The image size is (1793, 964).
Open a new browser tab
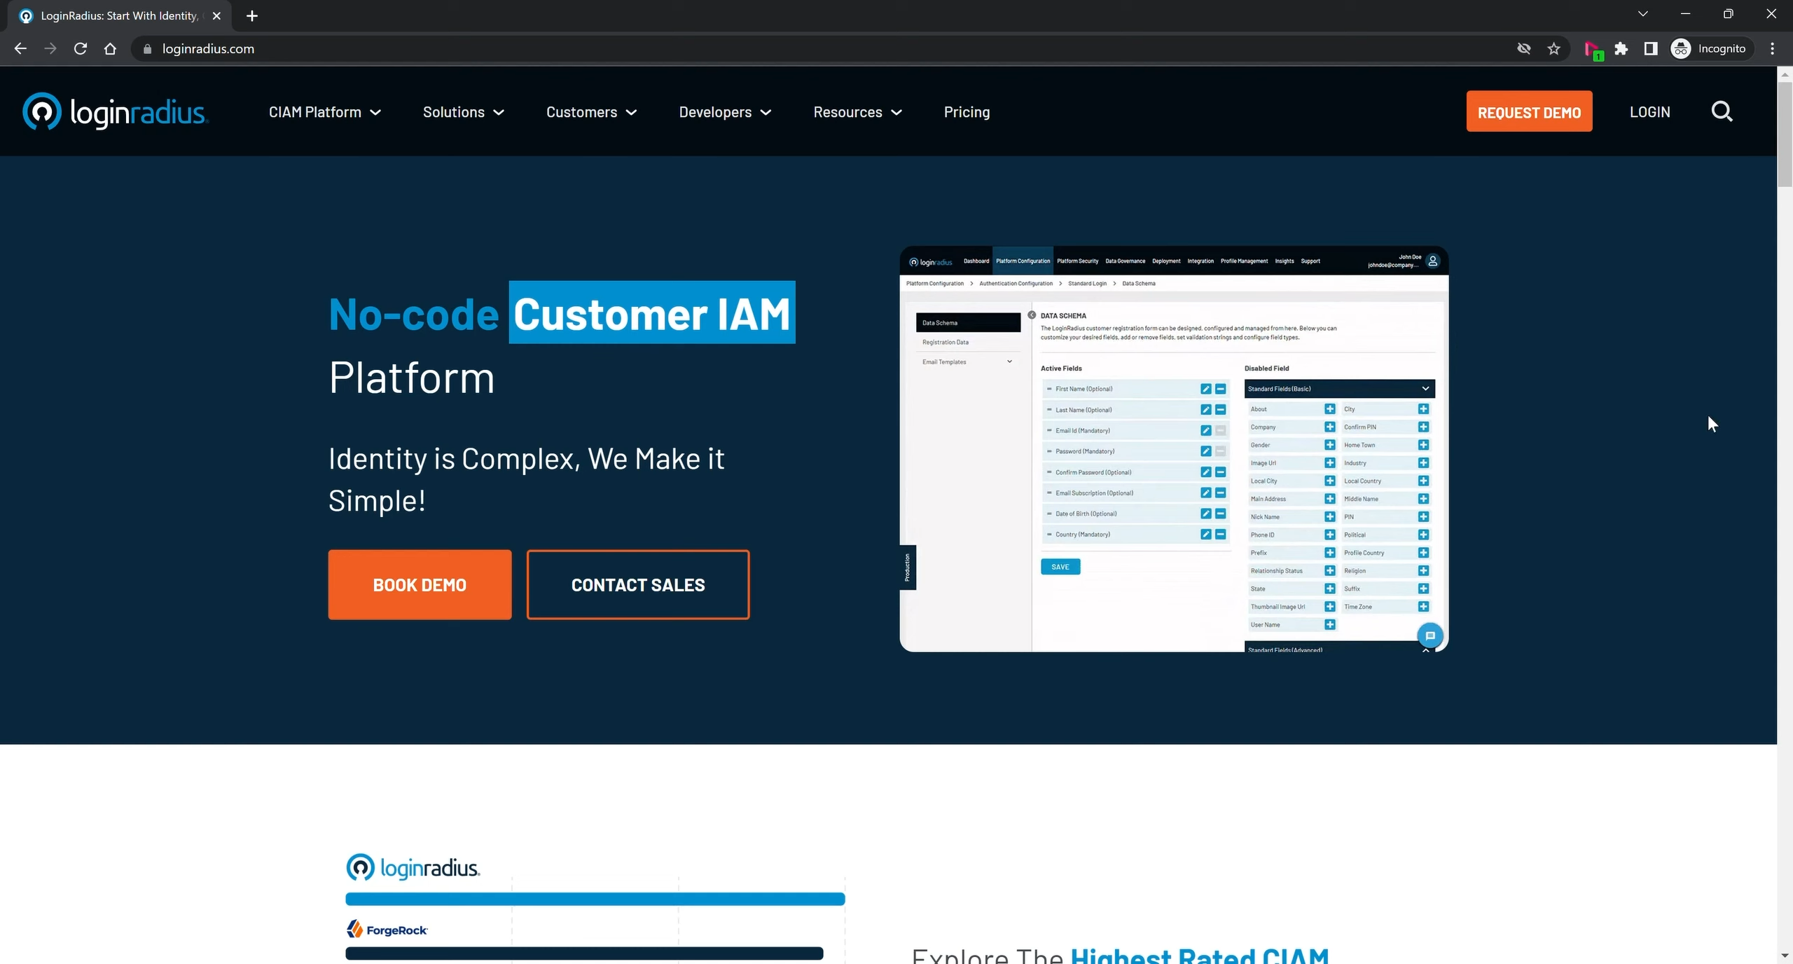click(252, 15)
